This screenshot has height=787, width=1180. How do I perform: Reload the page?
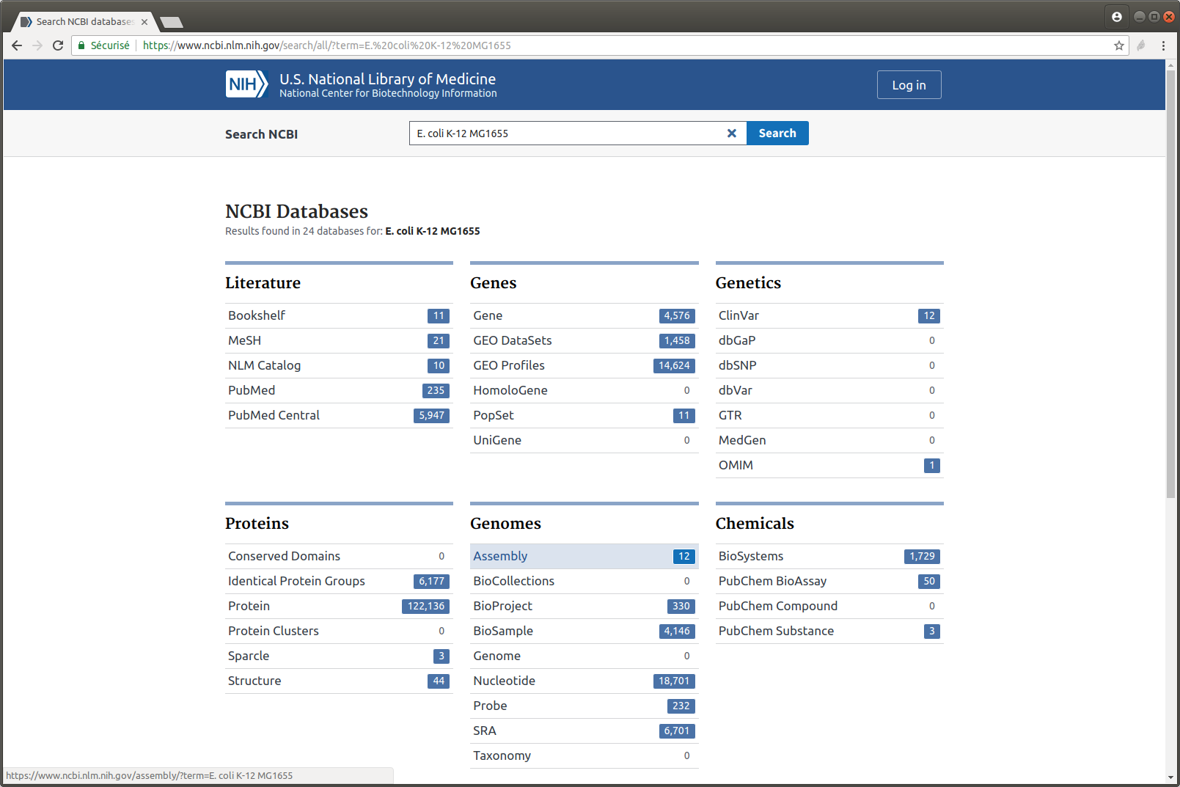[58, 45]
